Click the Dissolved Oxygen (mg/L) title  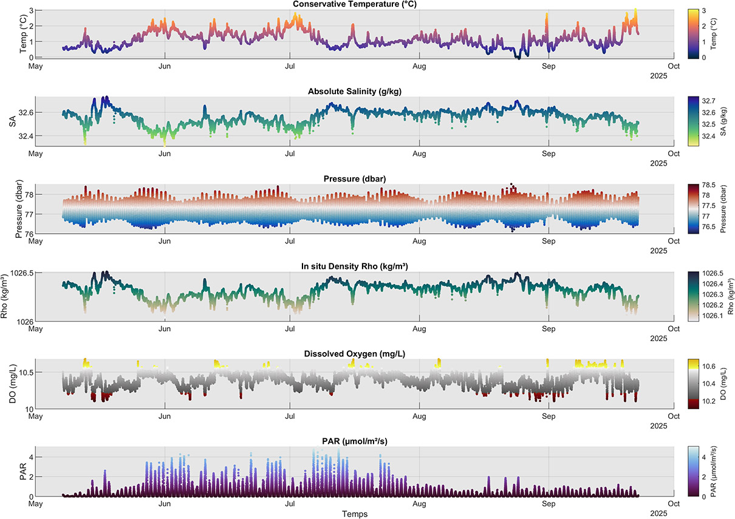(355, 353)
